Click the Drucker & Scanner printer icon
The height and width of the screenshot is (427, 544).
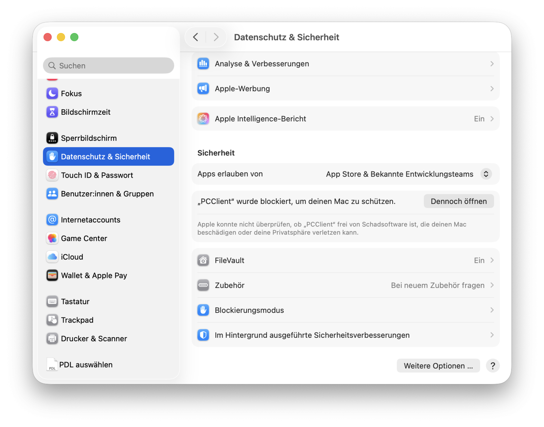(52, 339)
